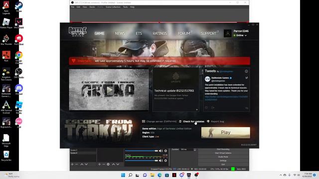Open File Explorer from the taskbar
Screen dimensions: 319x179
(152, 175)
